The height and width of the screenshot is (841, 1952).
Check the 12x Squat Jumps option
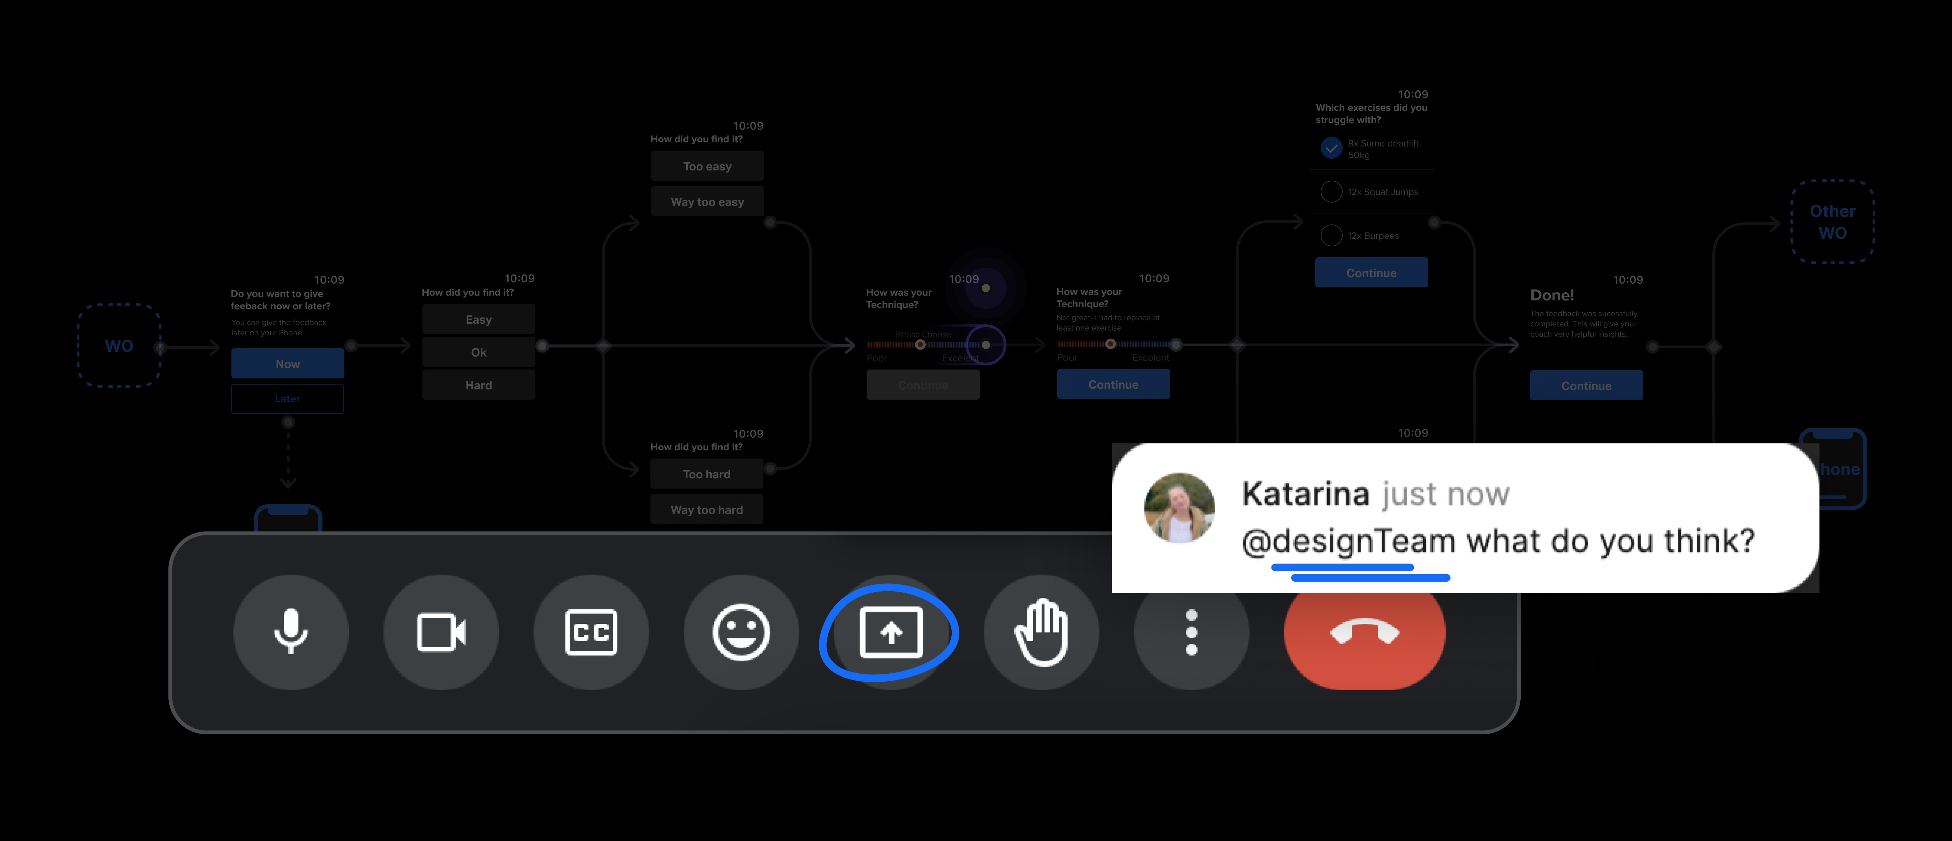pos(1331,192)
